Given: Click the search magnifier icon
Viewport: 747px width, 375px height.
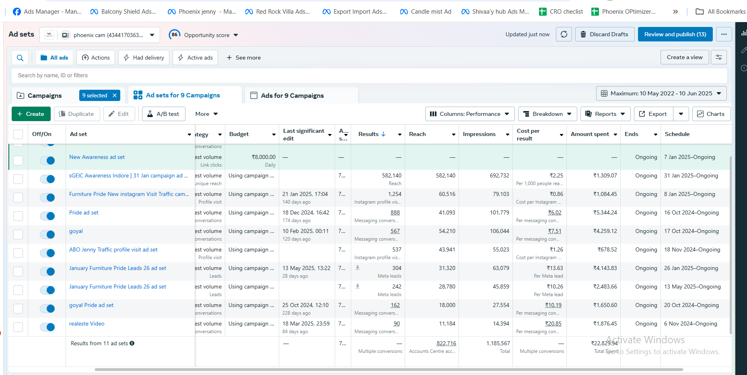Looking at the screenshot, I should (20, 58).
